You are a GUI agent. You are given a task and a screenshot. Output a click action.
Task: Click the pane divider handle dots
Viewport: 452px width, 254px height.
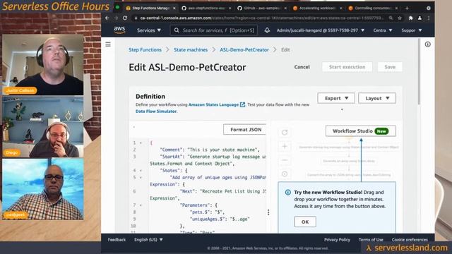click(x=268, y=212)
